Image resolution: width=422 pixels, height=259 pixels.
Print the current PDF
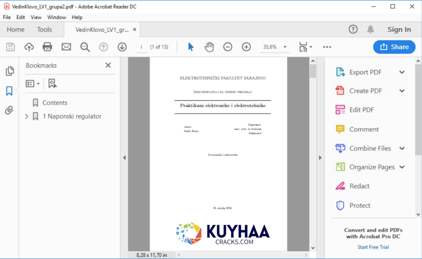pos(47,47)
